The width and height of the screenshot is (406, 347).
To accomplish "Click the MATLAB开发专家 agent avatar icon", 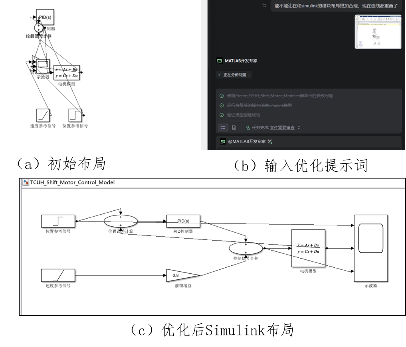I will [219, 61].
